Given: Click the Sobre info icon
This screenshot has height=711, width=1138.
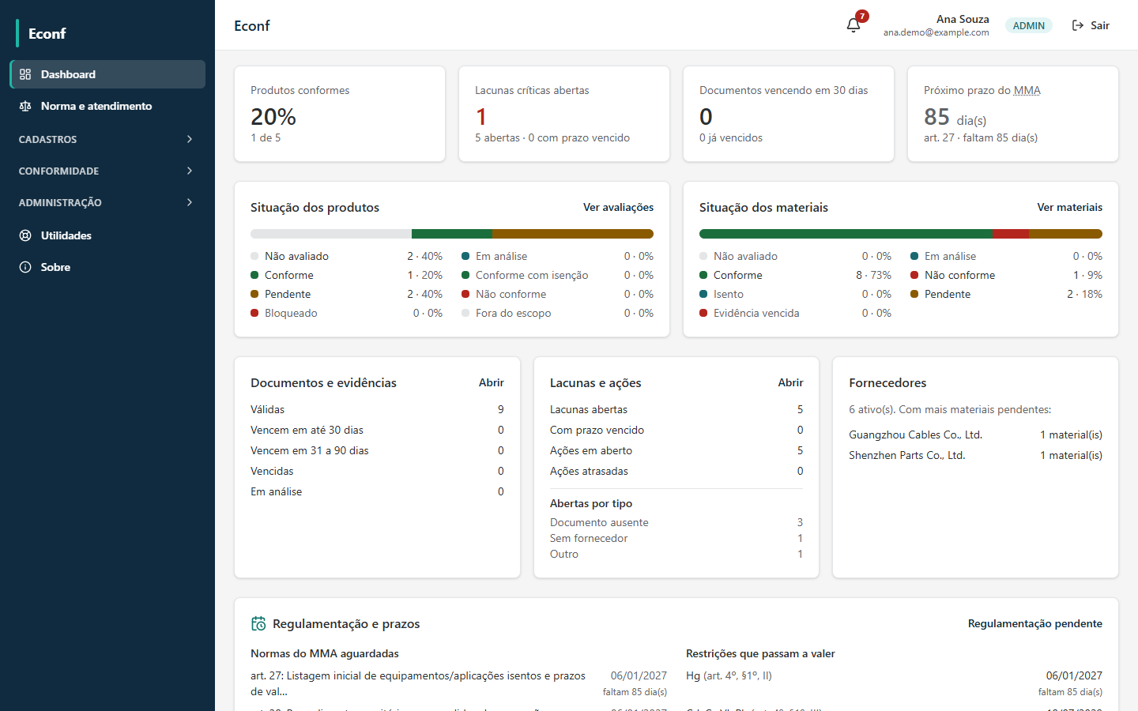Looking at the screenshot, I should coord(25,267).
